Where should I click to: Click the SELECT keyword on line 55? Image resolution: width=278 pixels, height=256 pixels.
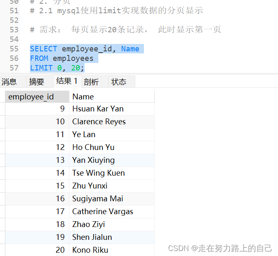(44, 49)
